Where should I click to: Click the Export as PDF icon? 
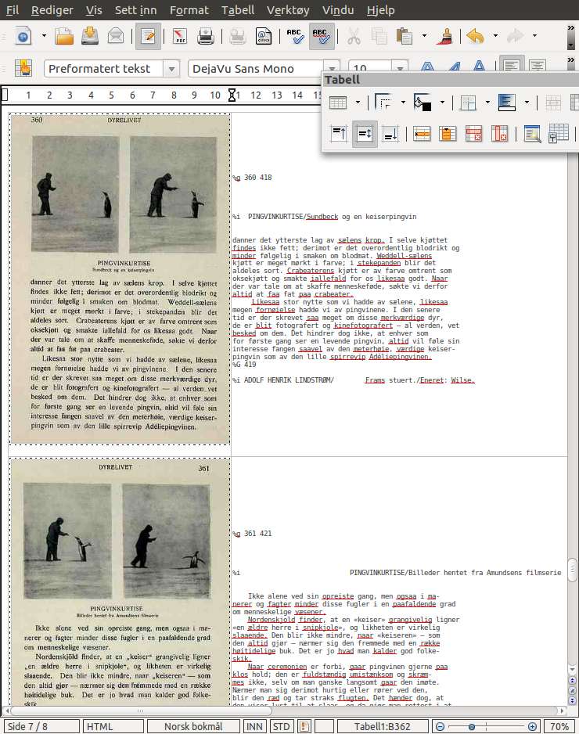click(180, 36)
